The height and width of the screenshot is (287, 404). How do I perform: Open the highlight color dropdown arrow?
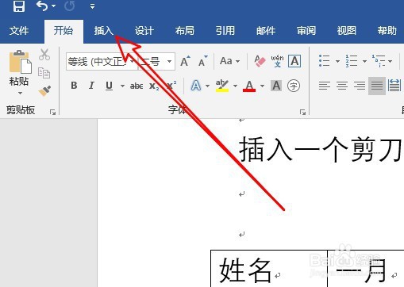pos(235,86)
